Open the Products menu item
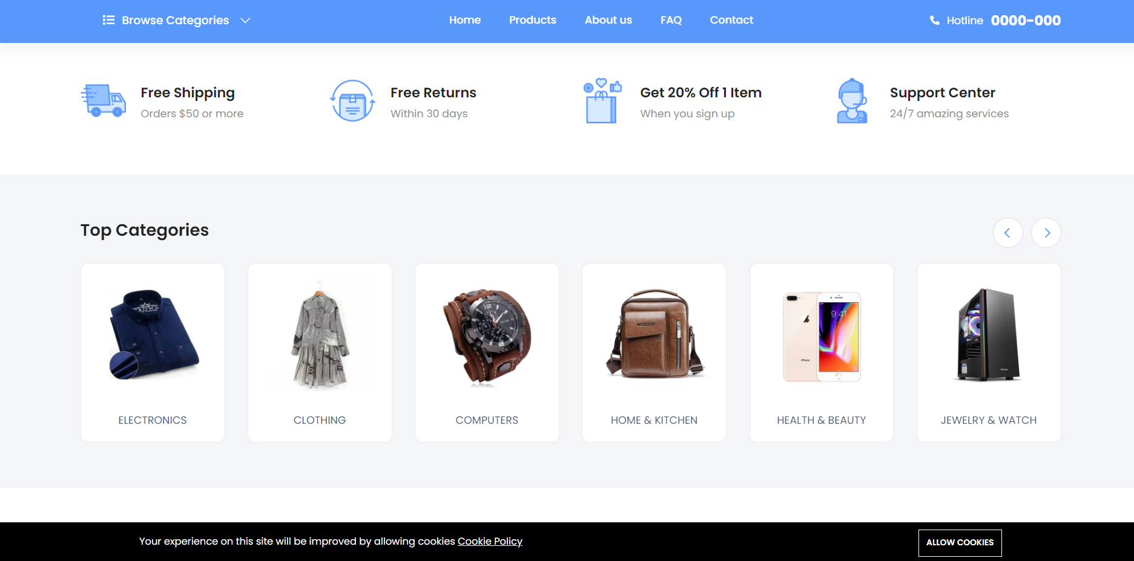1134x561 pixels. click(533, 20)
